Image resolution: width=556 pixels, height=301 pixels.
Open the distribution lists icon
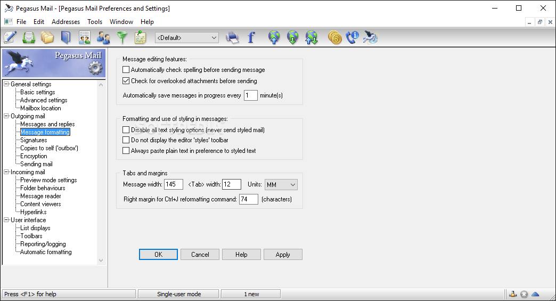[85, 37]
